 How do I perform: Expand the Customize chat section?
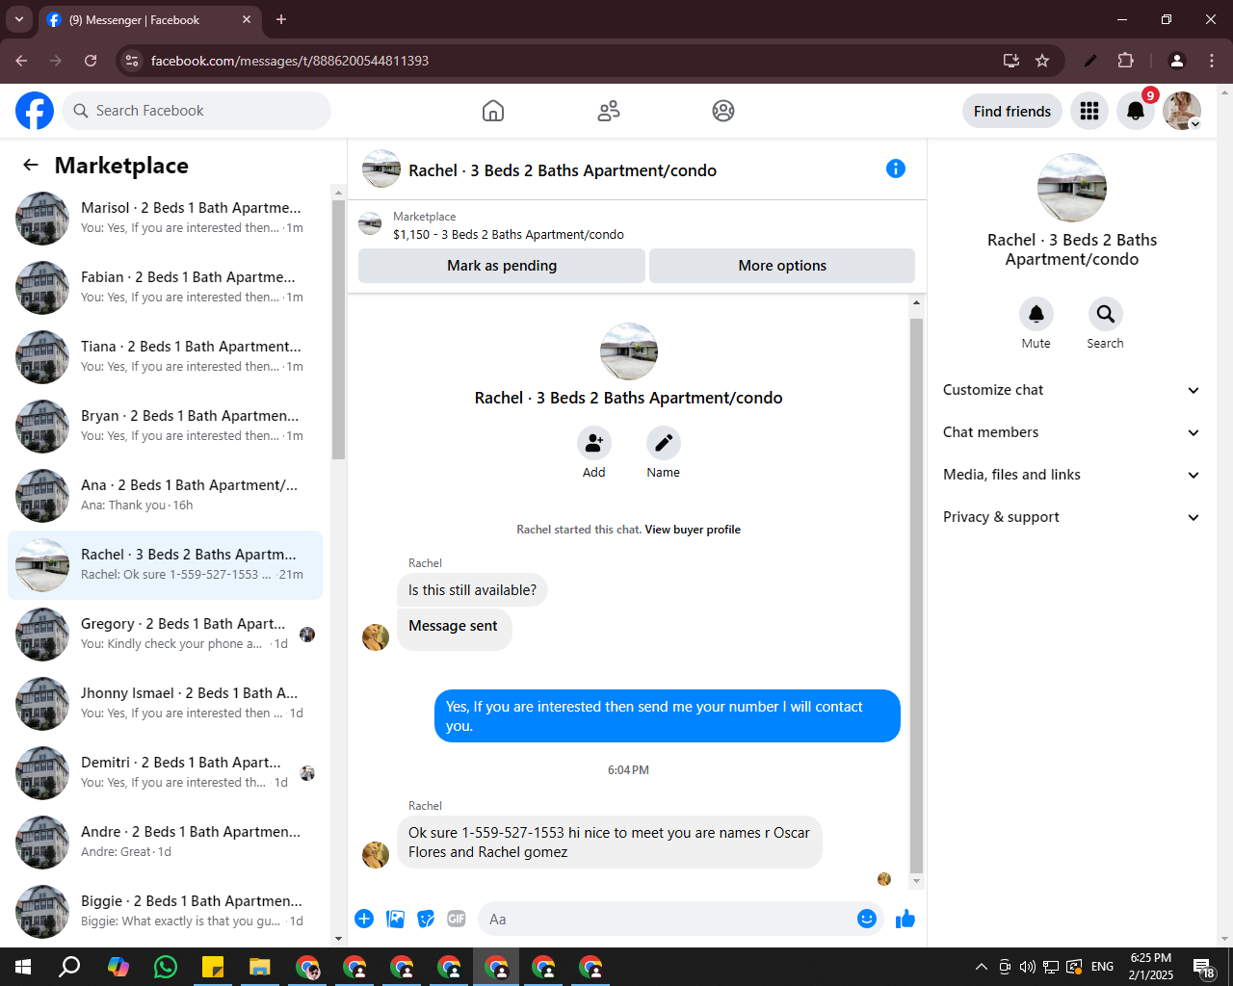(x=1071, y=390)
